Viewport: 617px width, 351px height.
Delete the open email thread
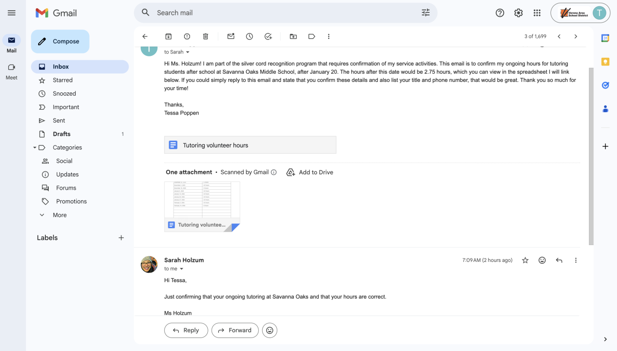[x=205, y=37]
